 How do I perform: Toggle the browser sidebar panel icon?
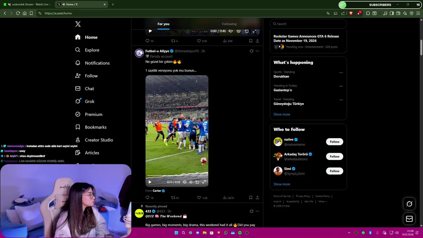pos(392,13)
